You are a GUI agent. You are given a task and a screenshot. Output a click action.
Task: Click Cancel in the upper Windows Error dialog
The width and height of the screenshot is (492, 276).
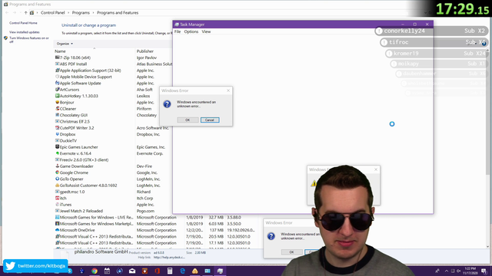tap(210, 120)
